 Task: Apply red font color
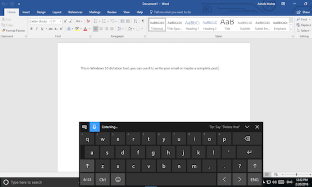click(85, 29)
